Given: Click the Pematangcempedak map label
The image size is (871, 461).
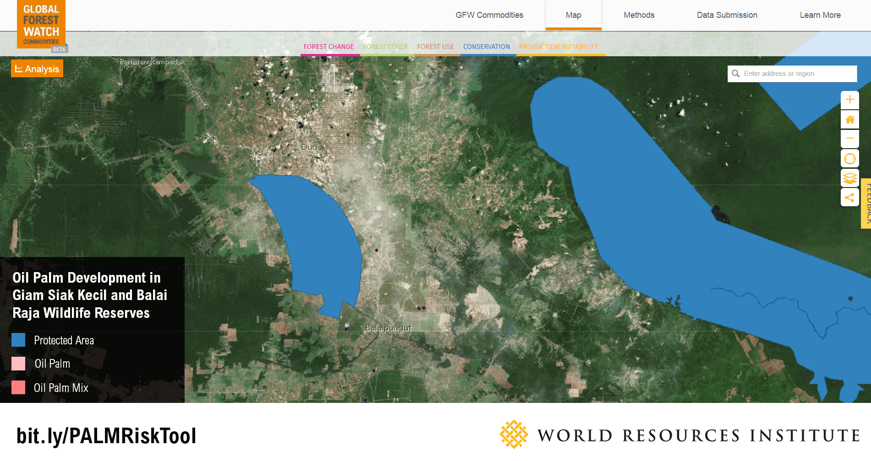Looking at the screenshot, I should (152, 62).
